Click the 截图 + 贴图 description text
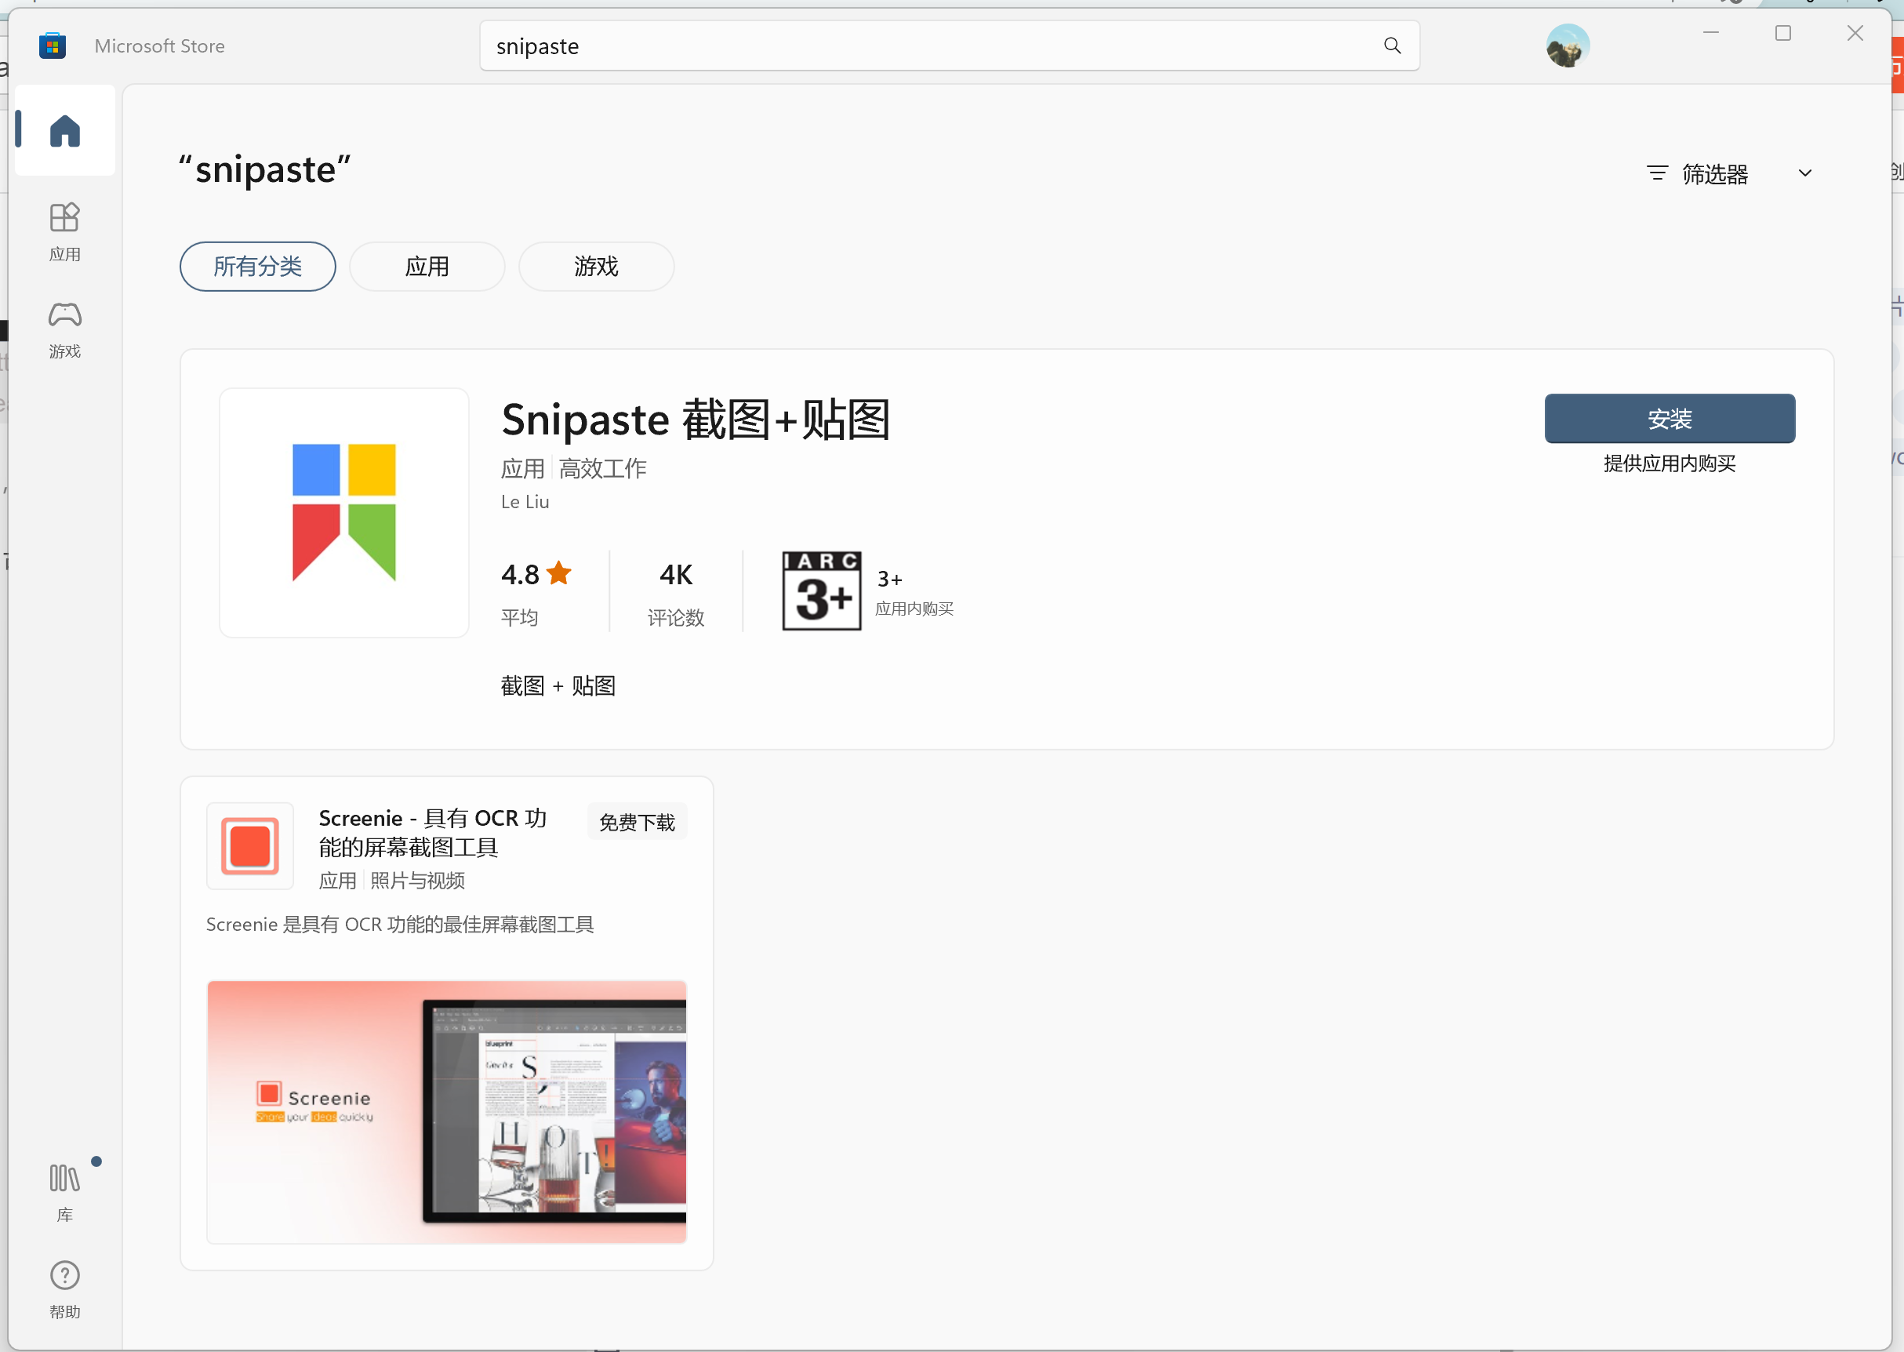Viewport: 1904px width, 1352px height. point(558,686)
